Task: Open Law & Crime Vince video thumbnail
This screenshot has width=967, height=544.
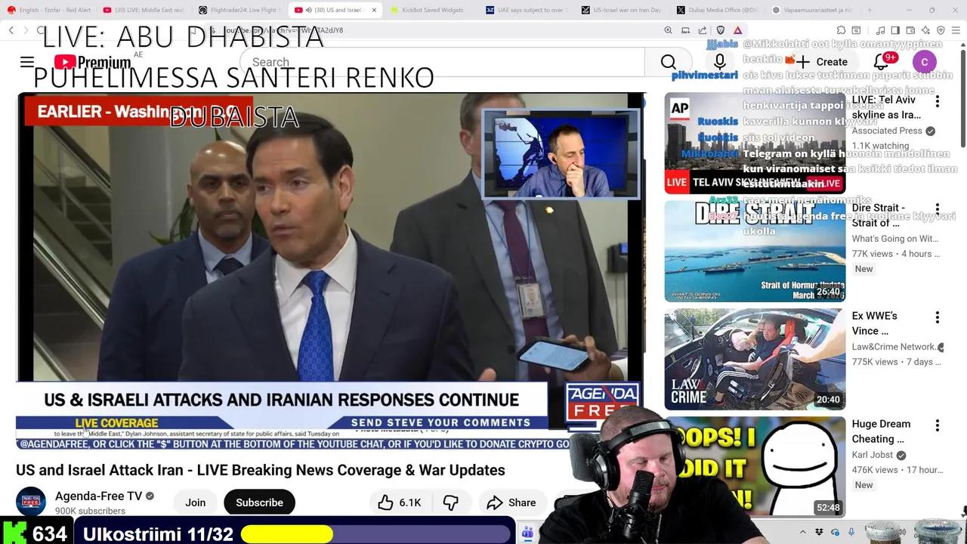Action: pyautogui.click(x=755, y=359)
